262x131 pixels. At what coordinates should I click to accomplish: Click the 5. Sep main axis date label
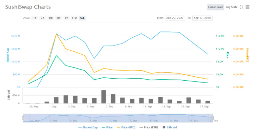(x=91, y=106)
